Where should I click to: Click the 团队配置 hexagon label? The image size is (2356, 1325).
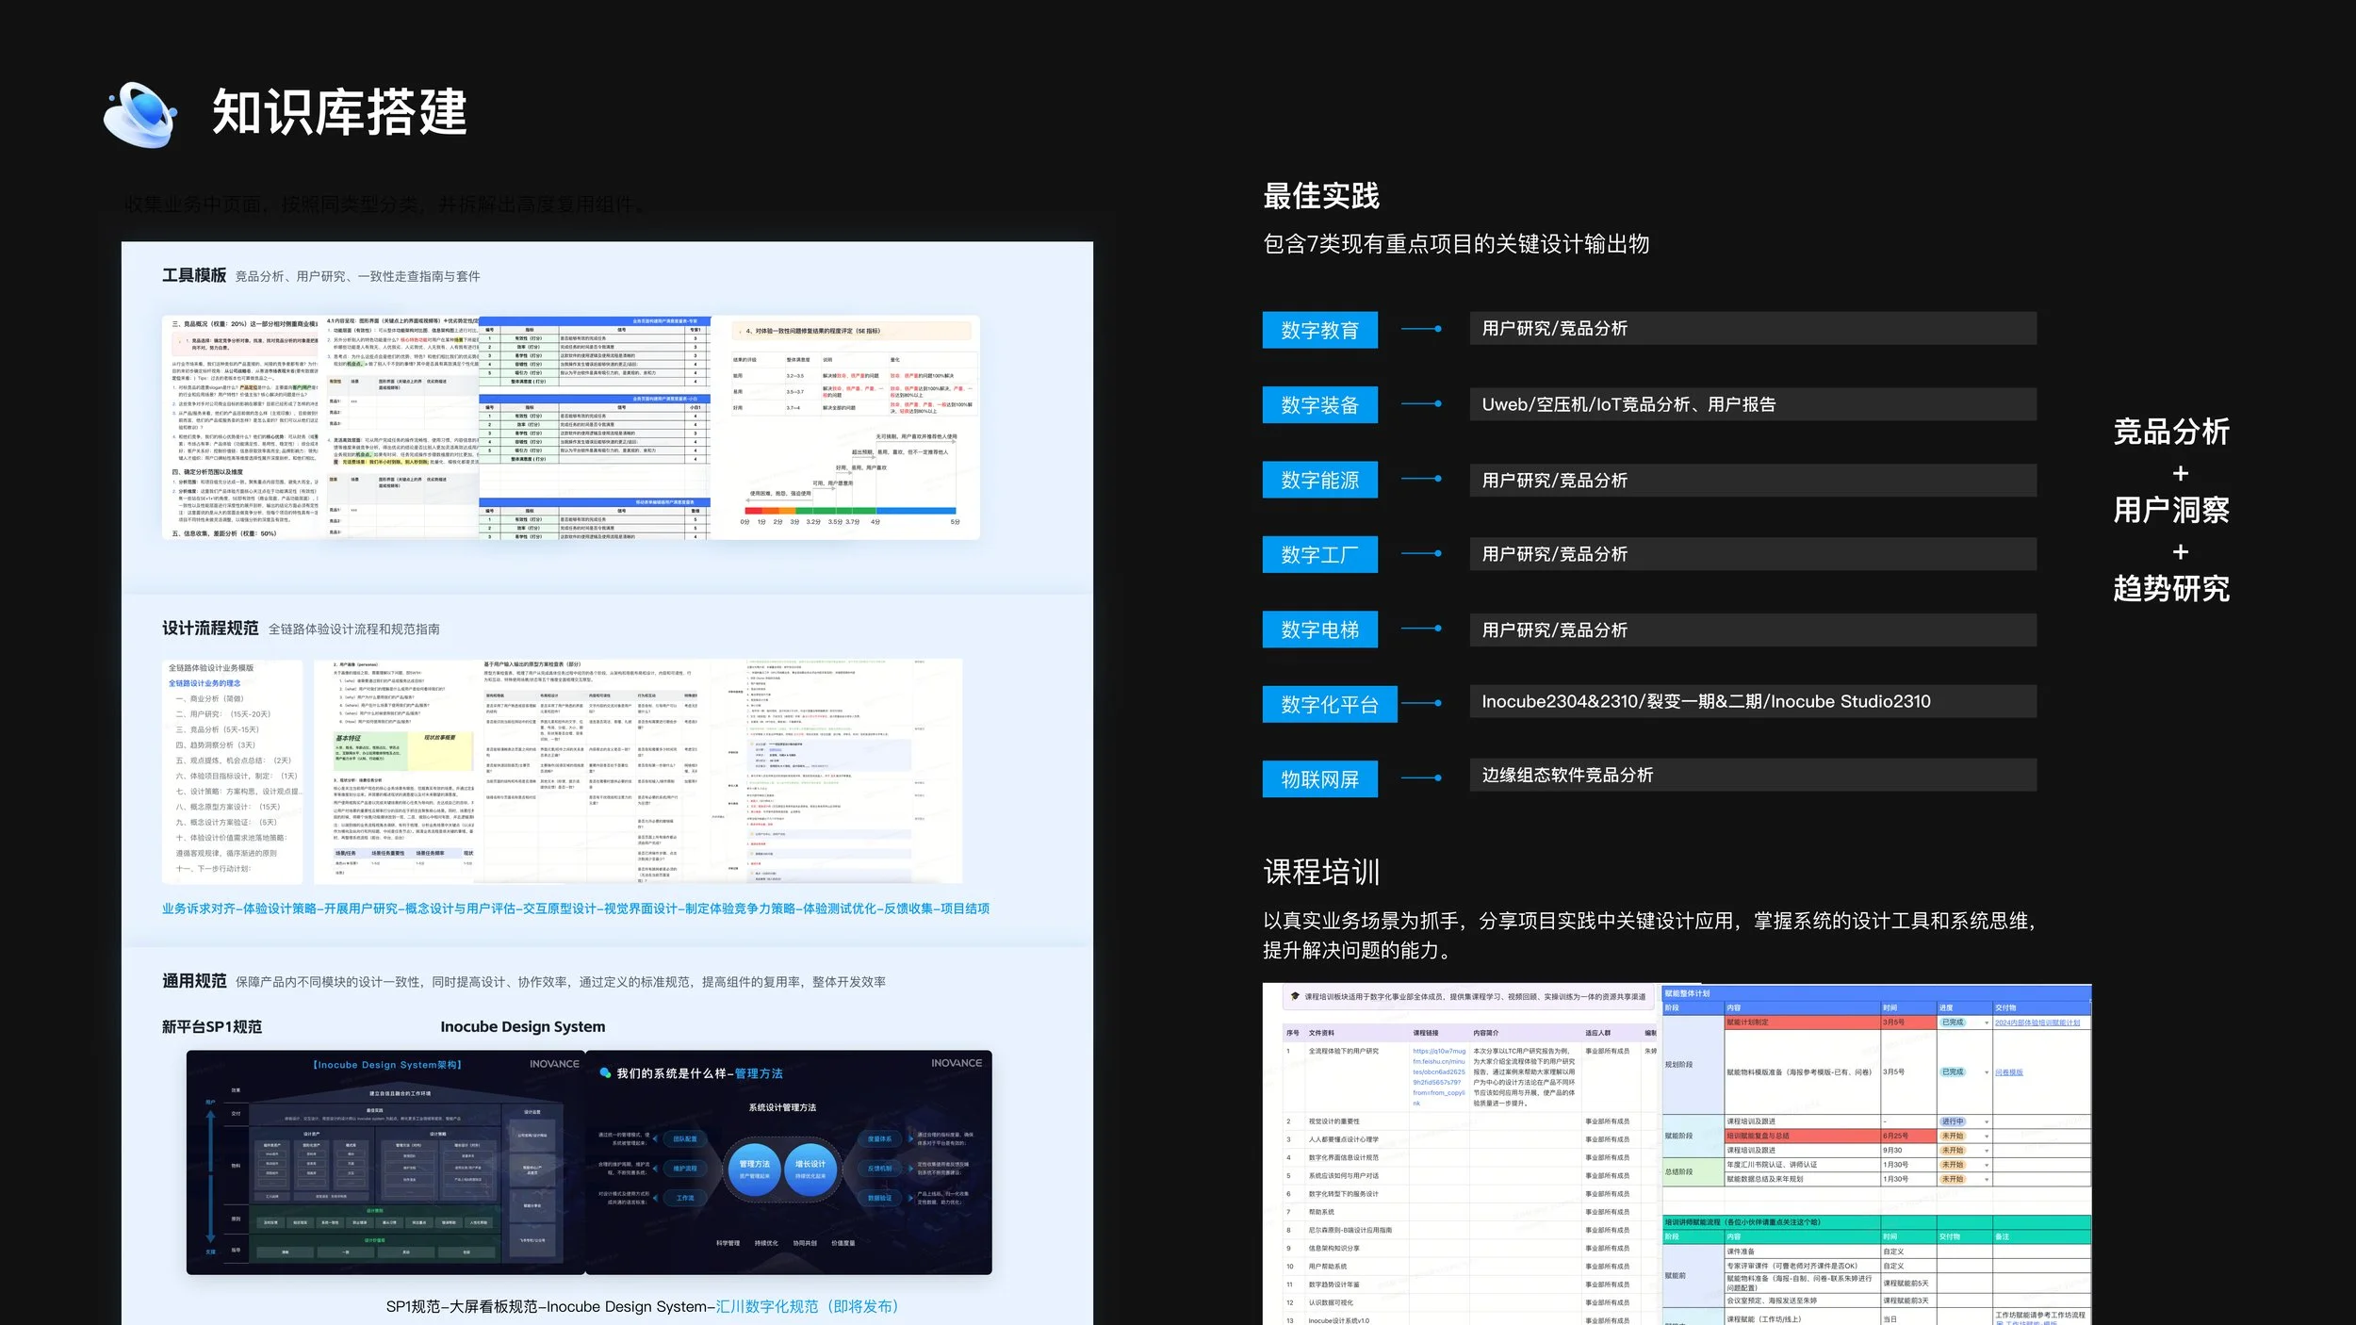click(x=684, y=1139)
